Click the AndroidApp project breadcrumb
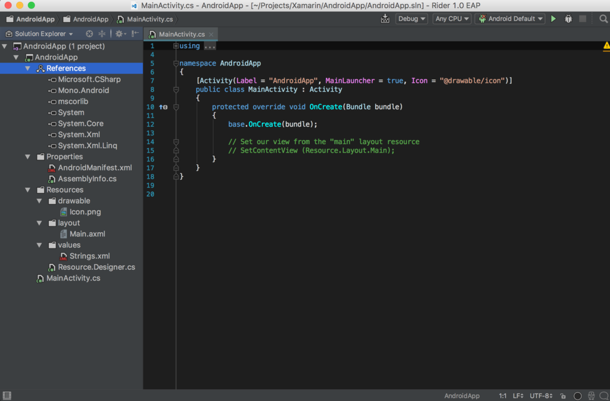The height and width of the screenshot is (401, 610). (86, 19)
